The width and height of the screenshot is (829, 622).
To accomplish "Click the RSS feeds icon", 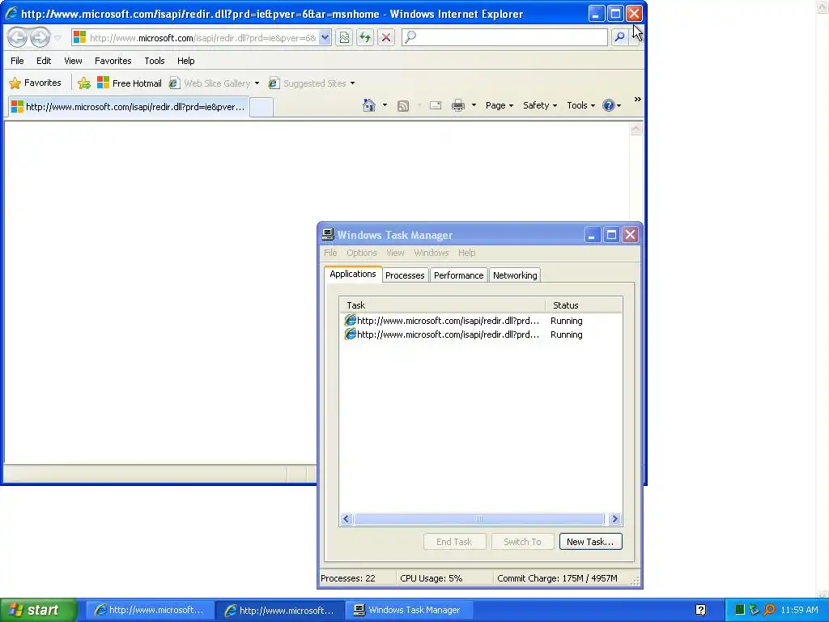I will (403, 106).
